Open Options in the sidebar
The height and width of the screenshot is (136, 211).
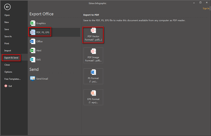click(8, 72)
